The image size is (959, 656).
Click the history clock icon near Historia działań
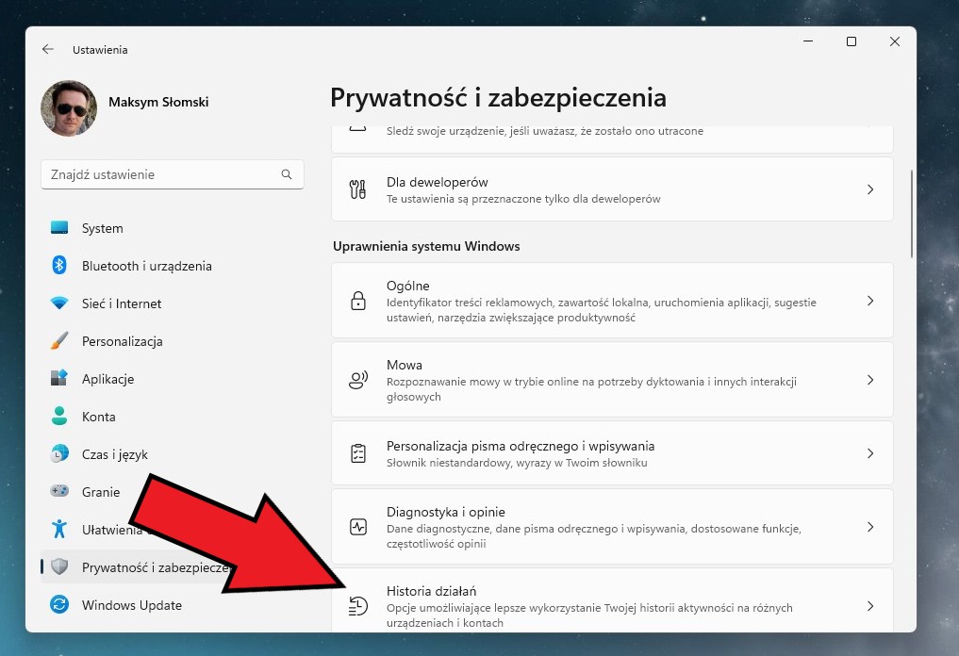pyautogui.click(x=357, y=606)
